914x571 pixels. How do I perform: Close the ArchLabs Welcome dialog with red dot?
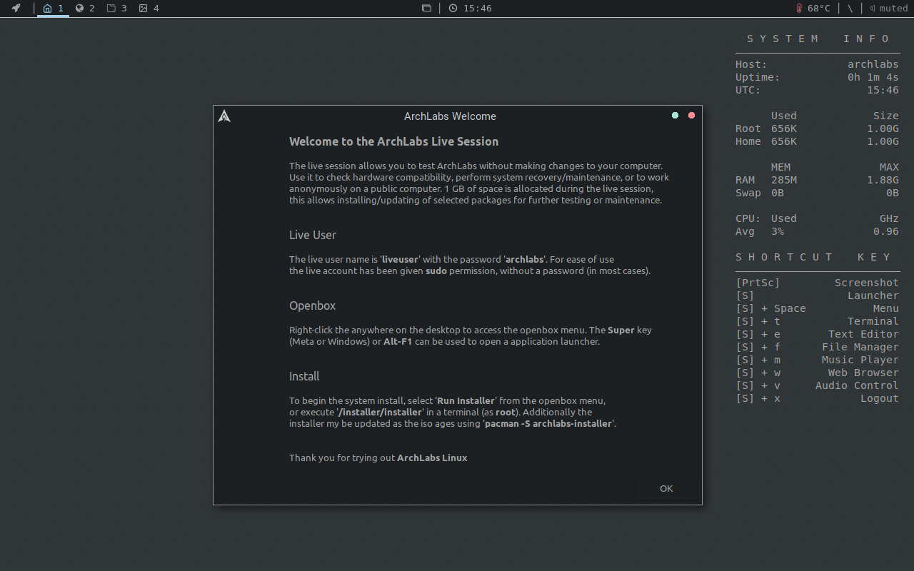(691, 115)
